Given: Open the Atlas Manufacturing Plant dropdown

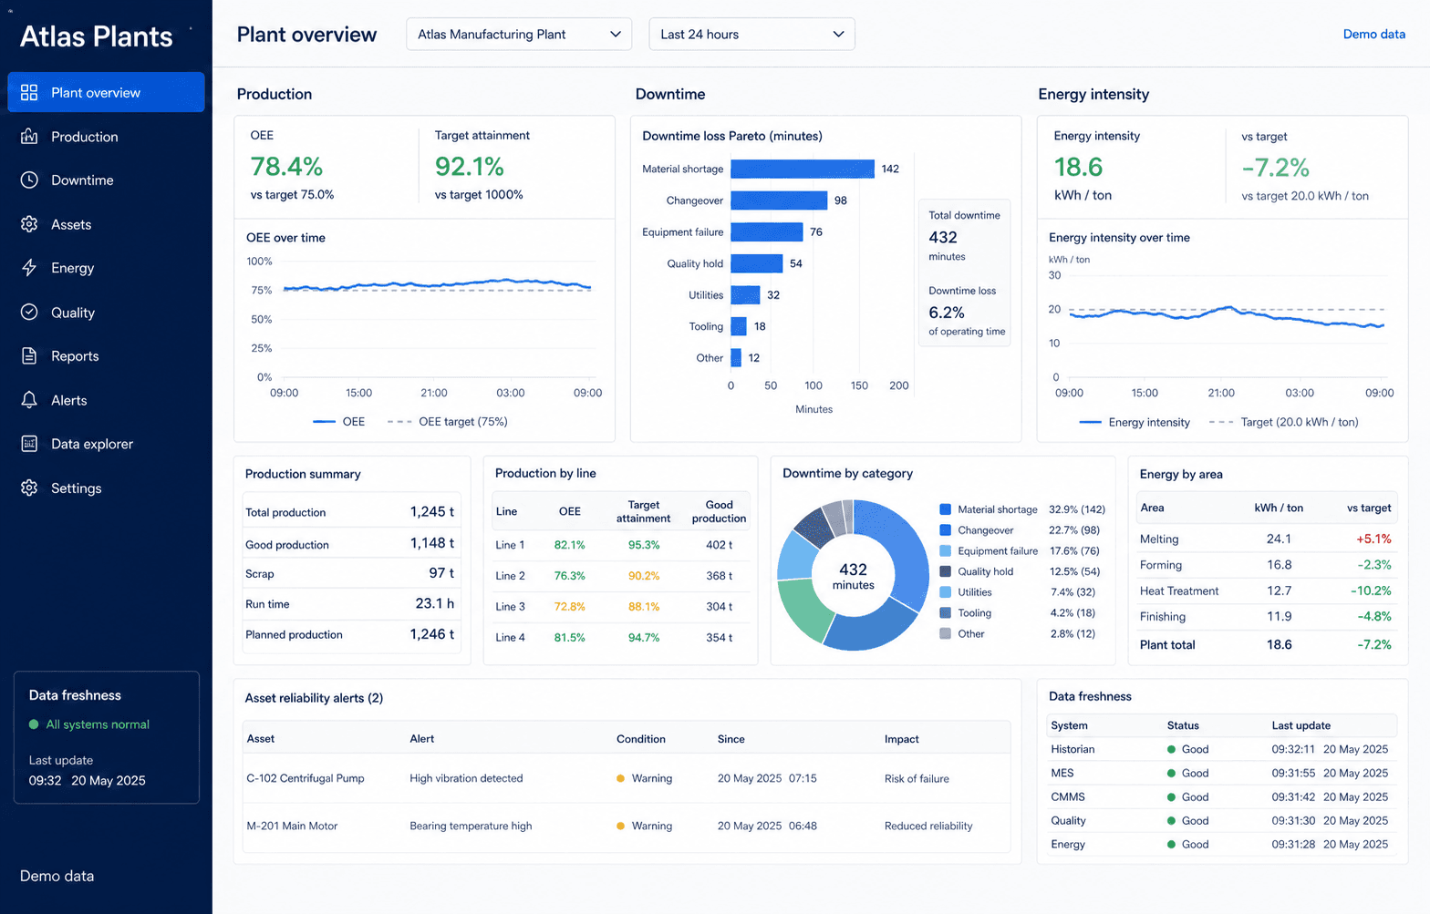Looking at the screenshot, I should [x=519, y=34].
